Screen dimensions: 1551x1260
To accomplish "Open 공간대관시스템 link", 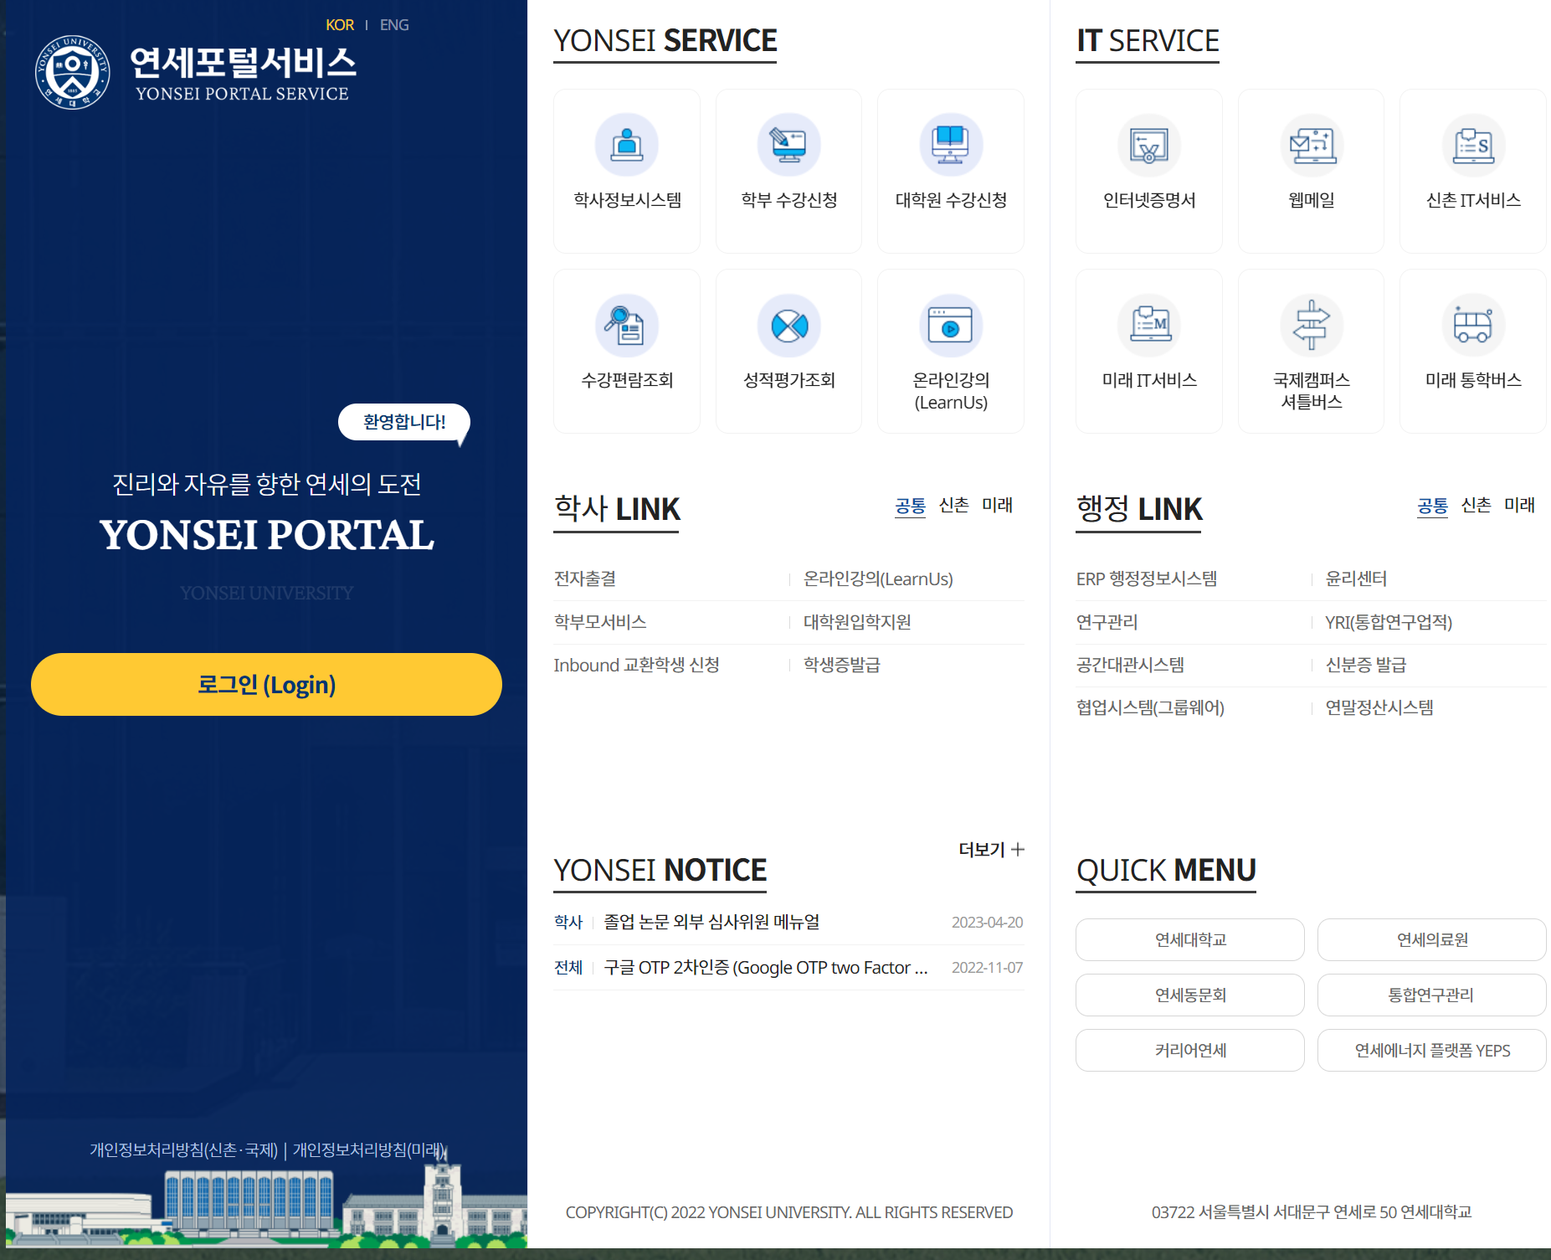I will pos(1130,665).
